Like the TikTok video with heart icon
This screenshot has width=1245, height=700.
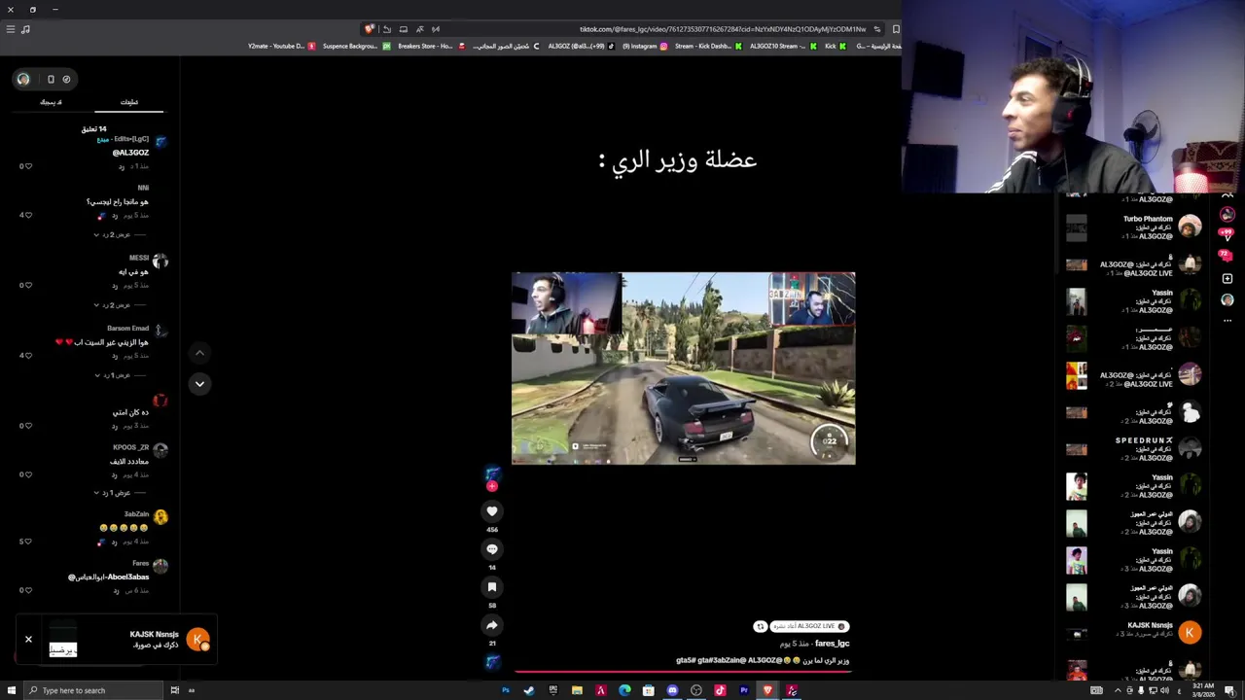pos(492,511)
